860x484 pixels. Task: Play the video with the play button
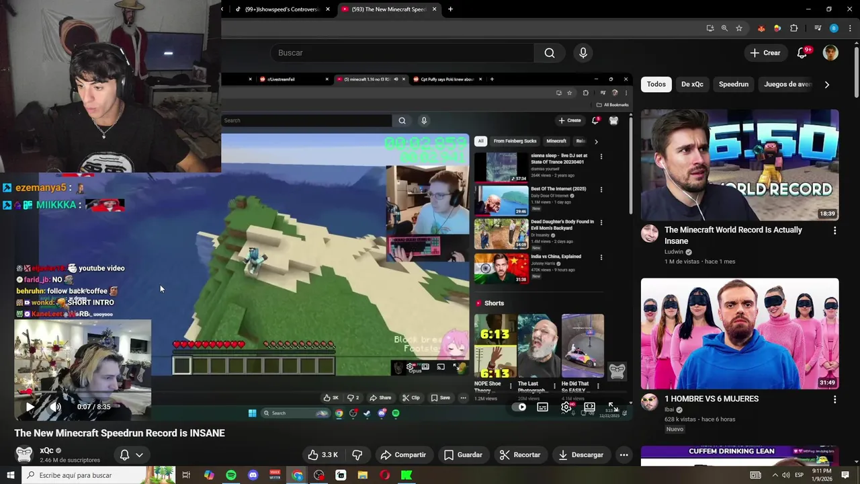click(x=30, y=407)
